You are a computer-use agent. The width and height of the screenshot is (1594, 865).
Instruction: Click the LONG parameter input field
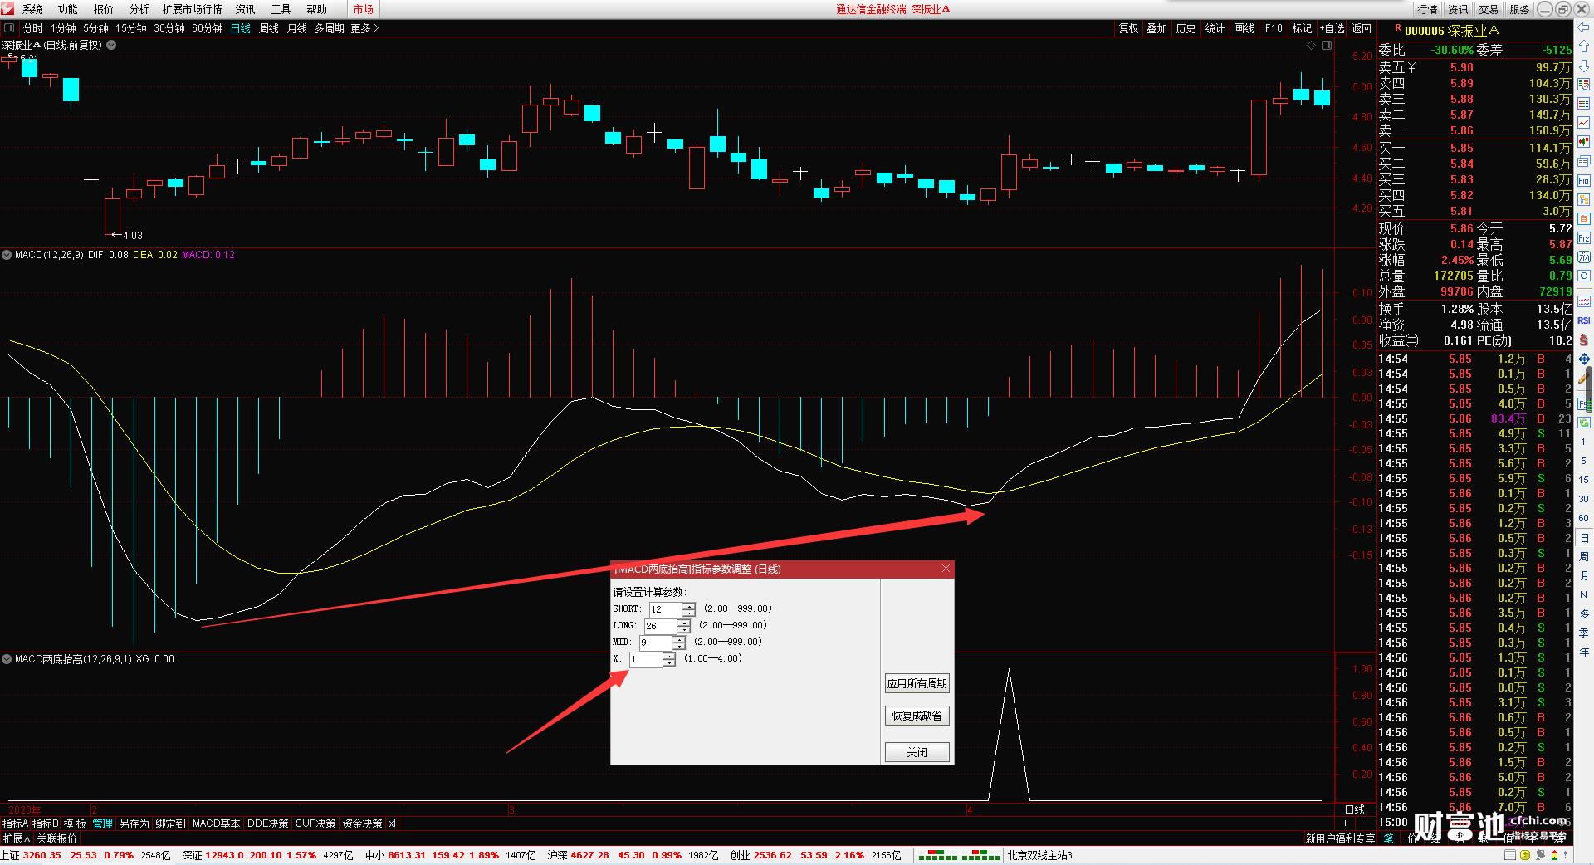pyautogui.click(x=661, y=626)
